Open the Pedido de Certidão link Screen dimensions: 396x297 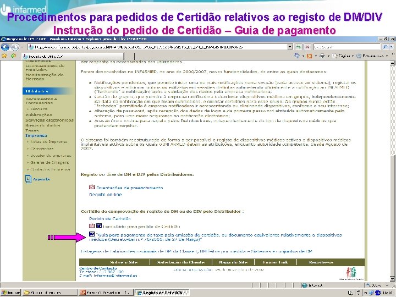pyautogui.click(x=110, y=219)
